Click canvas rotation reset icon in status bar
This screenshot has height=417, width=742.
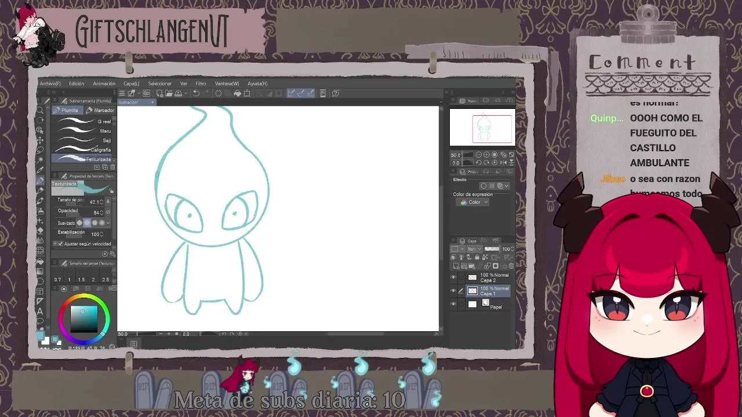[x=240, y=334]
